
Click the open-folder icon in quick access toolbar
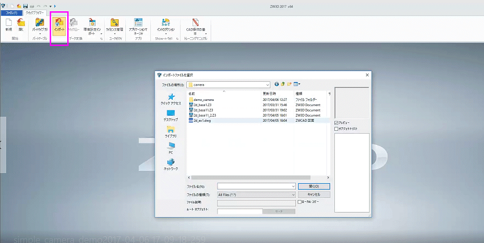click(19, 6)
